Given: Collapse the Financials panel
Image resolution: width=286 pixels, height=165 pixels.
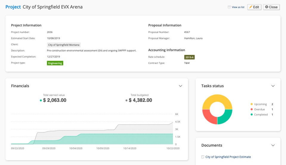Looking at the screenshot, I should click(x=180, y=86).
